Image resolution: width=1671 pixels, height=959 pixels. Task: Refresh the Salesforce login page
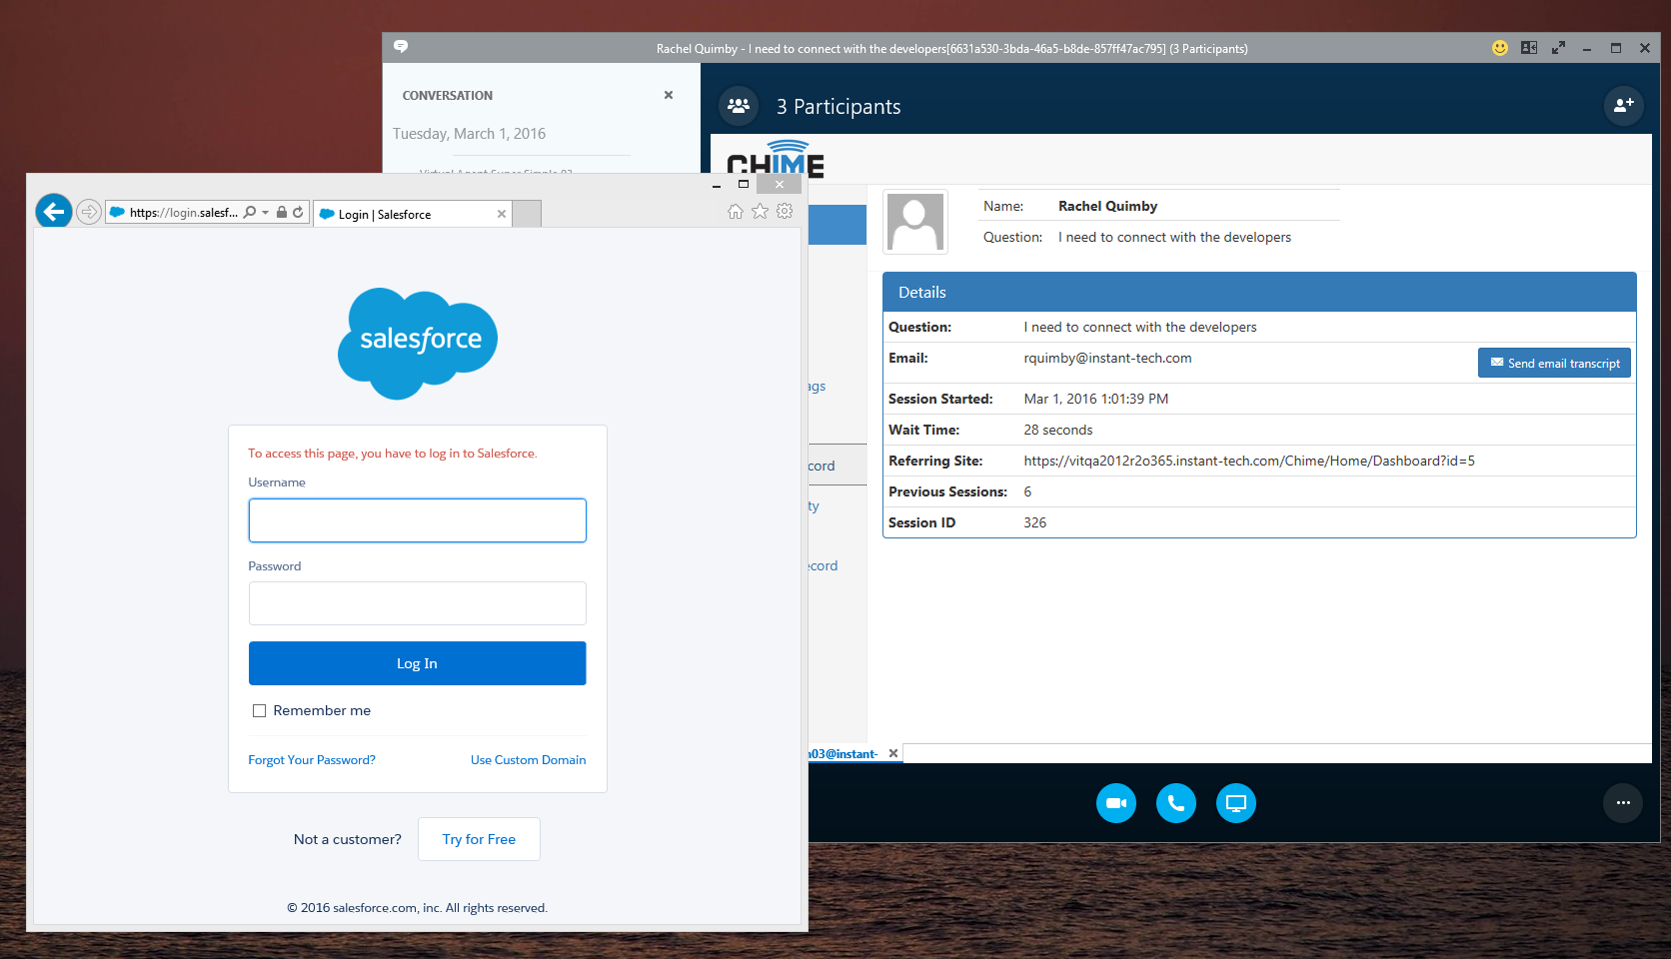click(x=298, y=212)
